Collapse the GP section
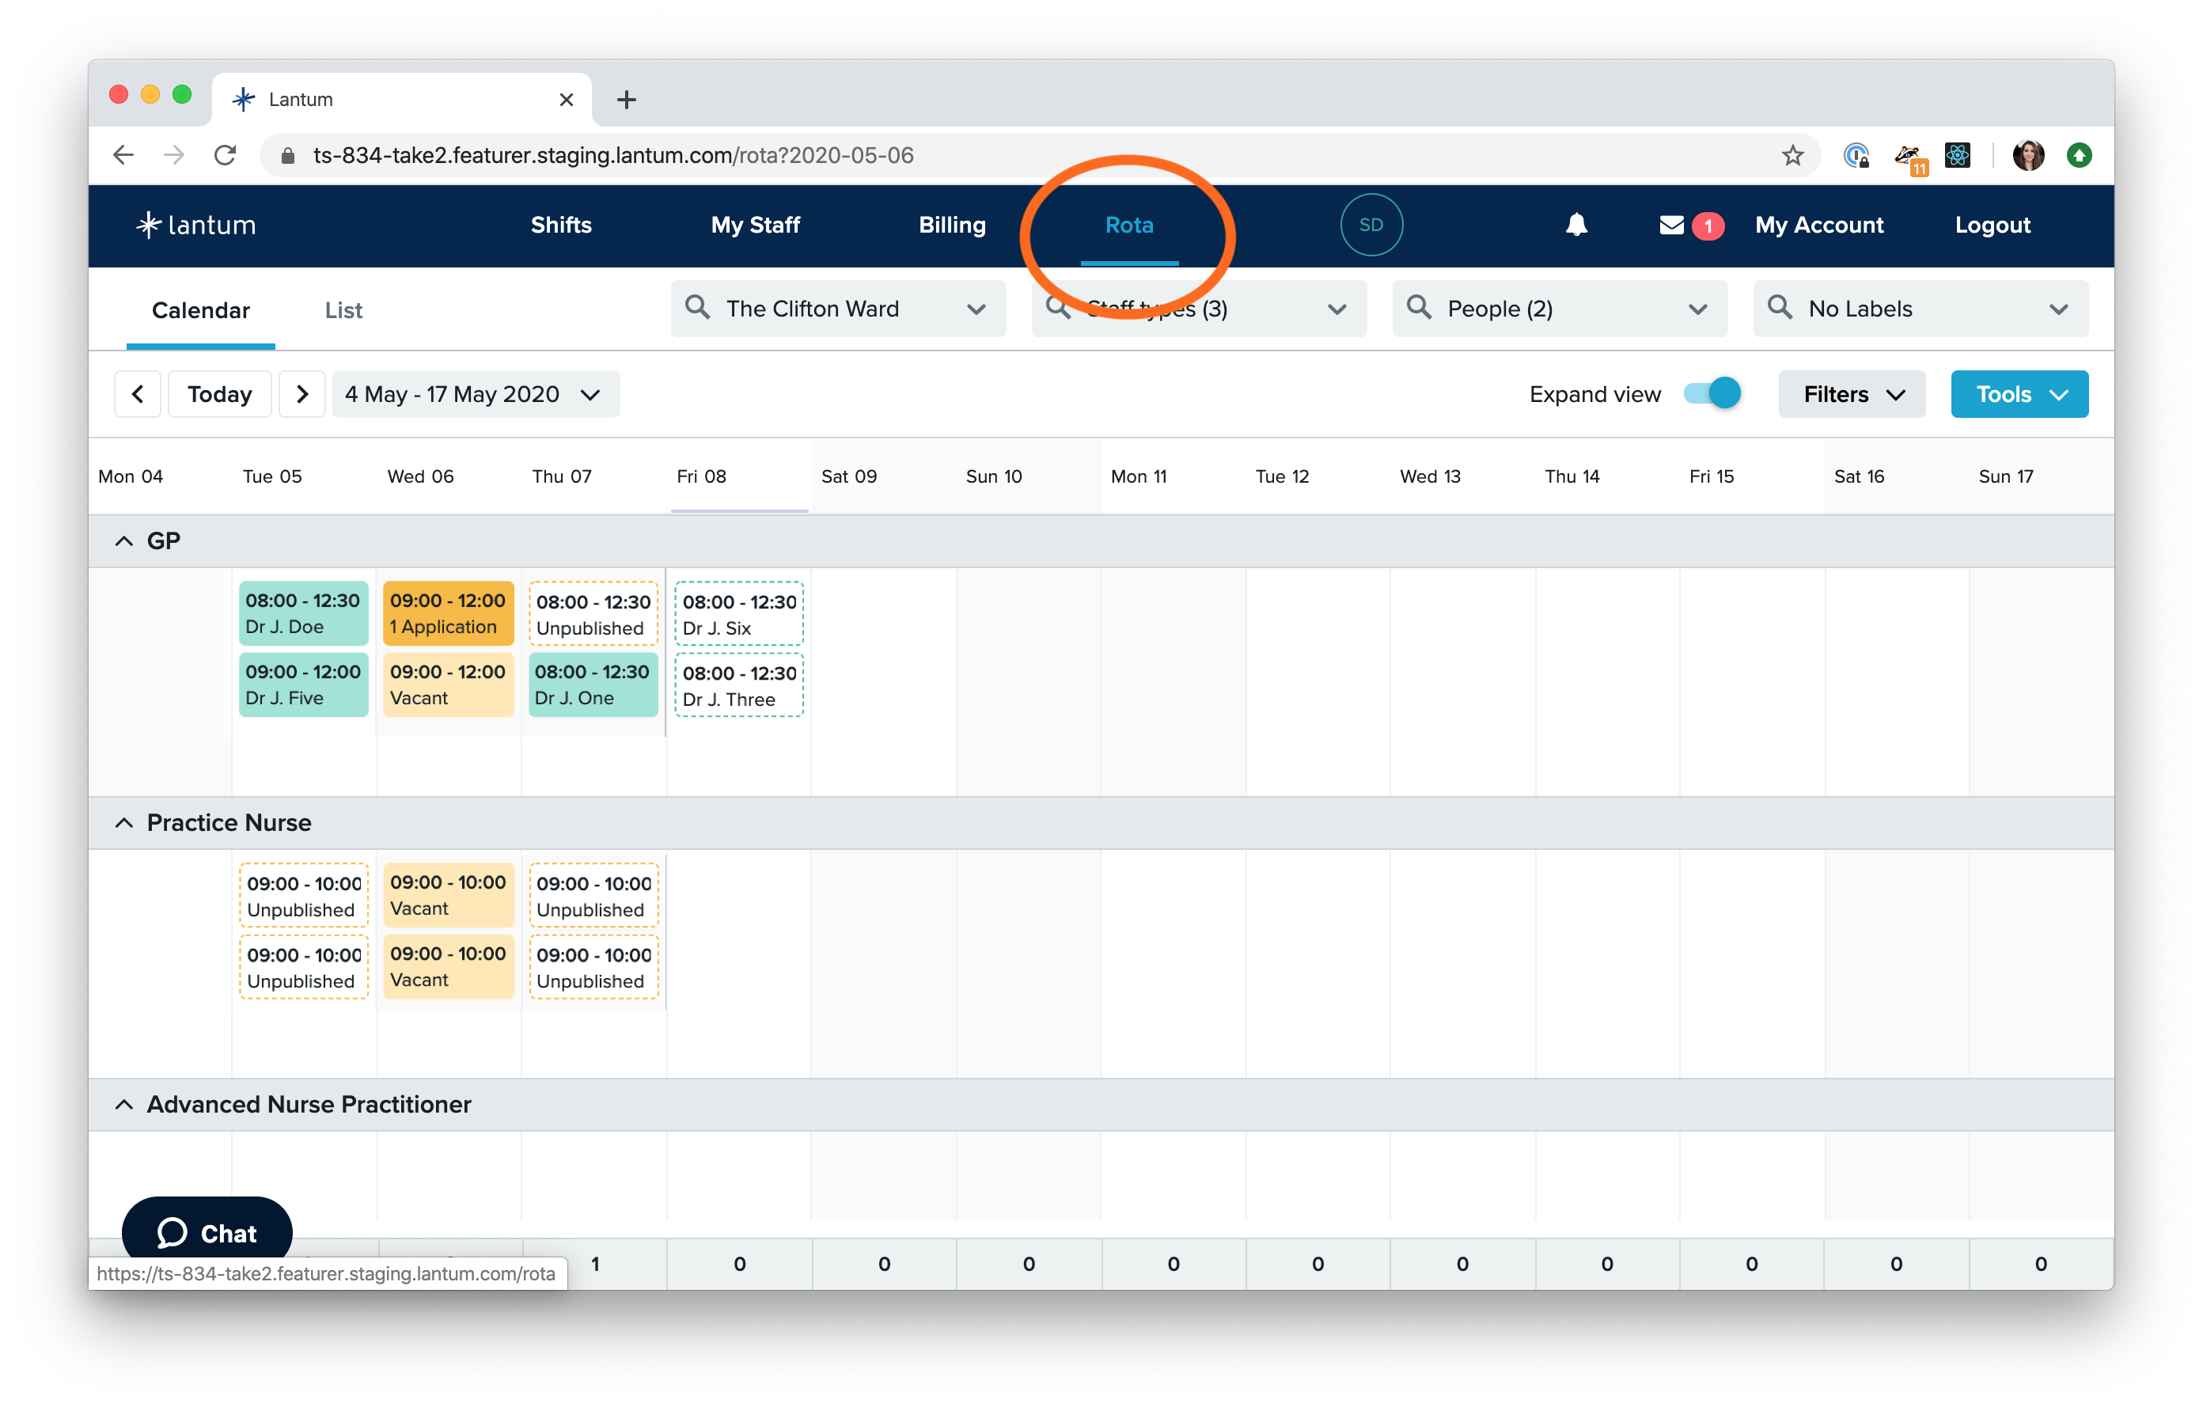This screenshot has width=2203, height=1407. [x=124, y=540]
